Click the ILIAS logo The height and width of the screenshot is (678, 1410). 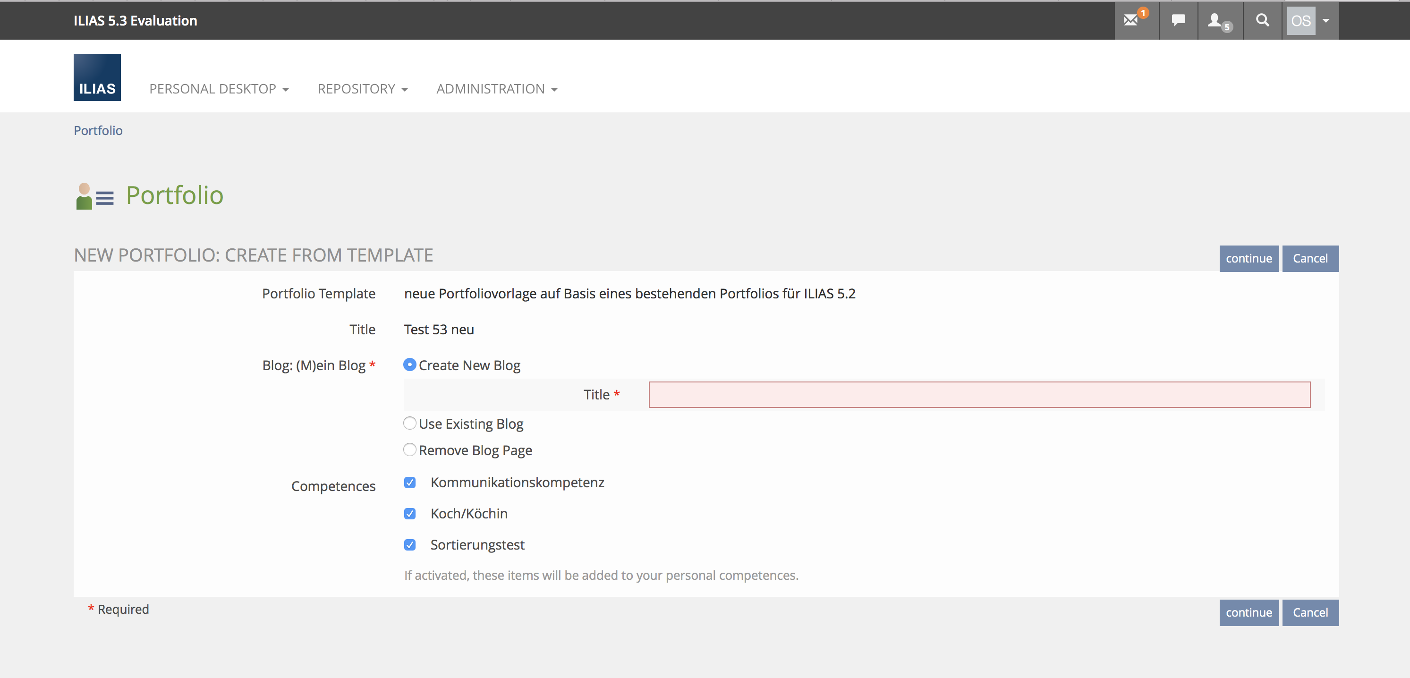point(97,77)
